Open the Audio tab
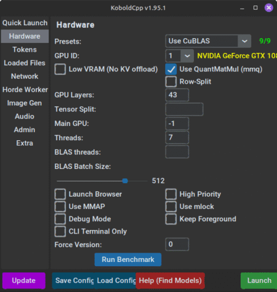The height and width of the screenshot is (292, 277). click(x=25, y=116)
